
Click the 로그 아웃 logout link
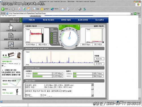click(16, 19)
